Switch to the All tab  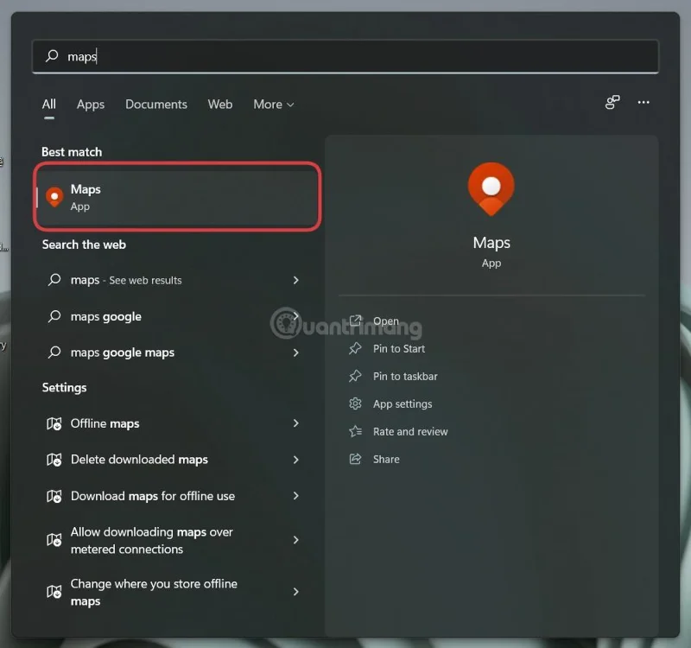click(49, 104)
